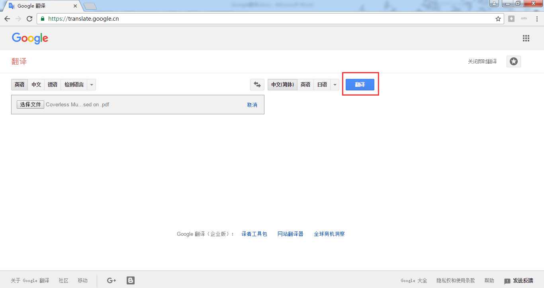544x288 pixels.
Task: Click the 选择文件 button
Action: coord(31,104)
